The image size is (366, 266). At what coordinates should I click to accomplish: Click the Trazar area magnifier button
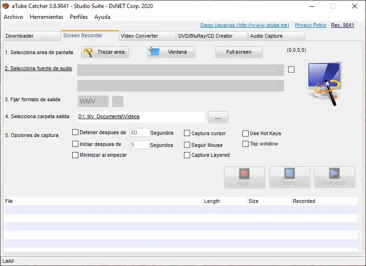pyautogui.click(x=105, y=52)
